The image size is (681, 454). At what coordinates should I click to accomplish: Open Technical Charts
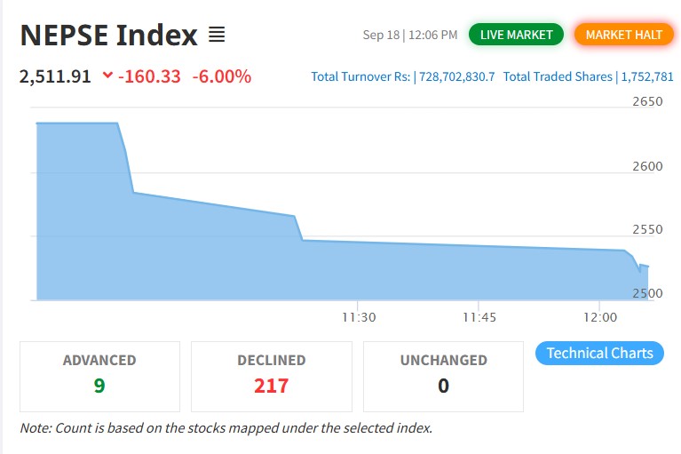pyautogui.click(x=599, y=353)
